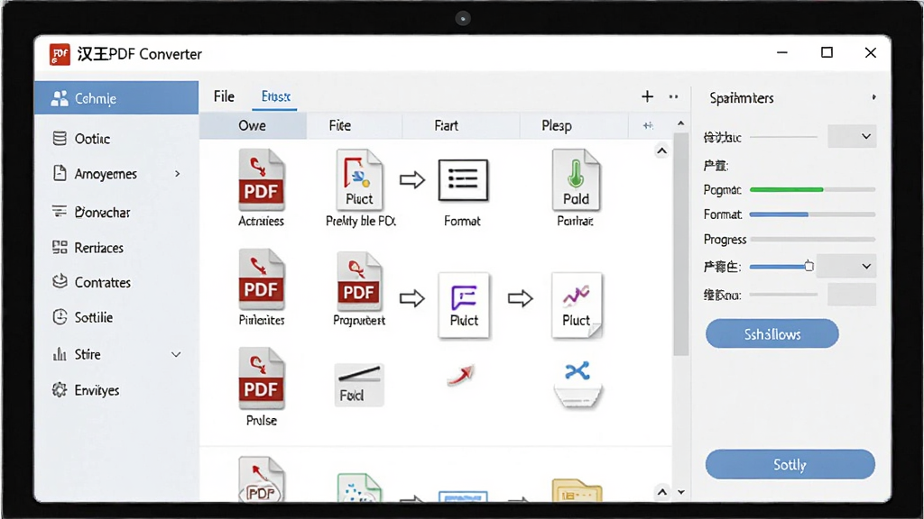Screen dimensions: 924x519
Task: Select the Cehmie sidebar item
Action: (x=116, y=97)
